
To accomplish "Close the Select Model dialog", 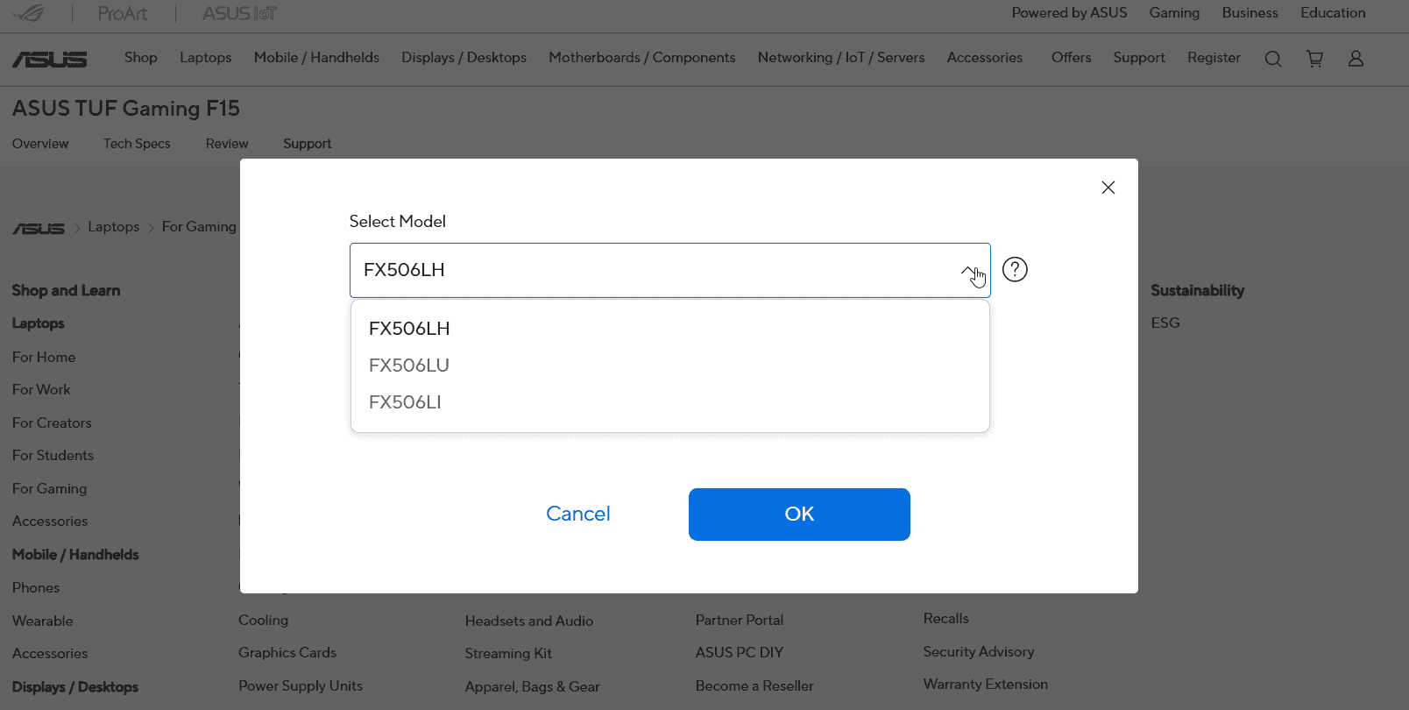I will [1108, 188].
